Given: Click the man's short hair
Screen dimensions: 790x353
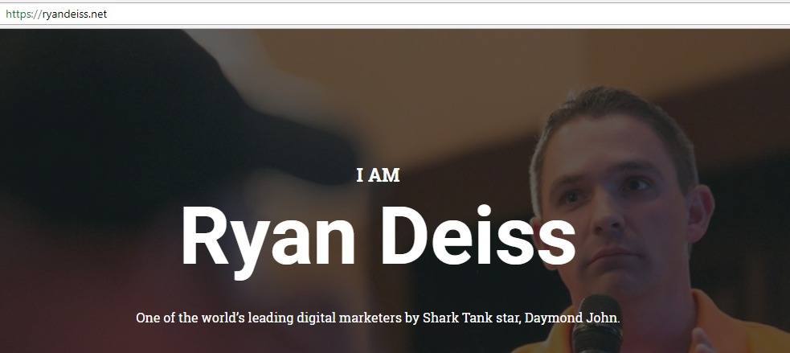Looking at the screenshot, I should click(612, 113).
